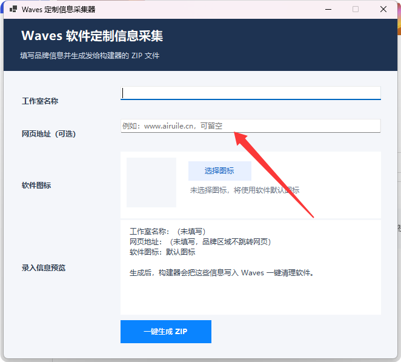The image size is (401, 362).
Task: Click the empty software icon preview box
Action: click(151, 183)
